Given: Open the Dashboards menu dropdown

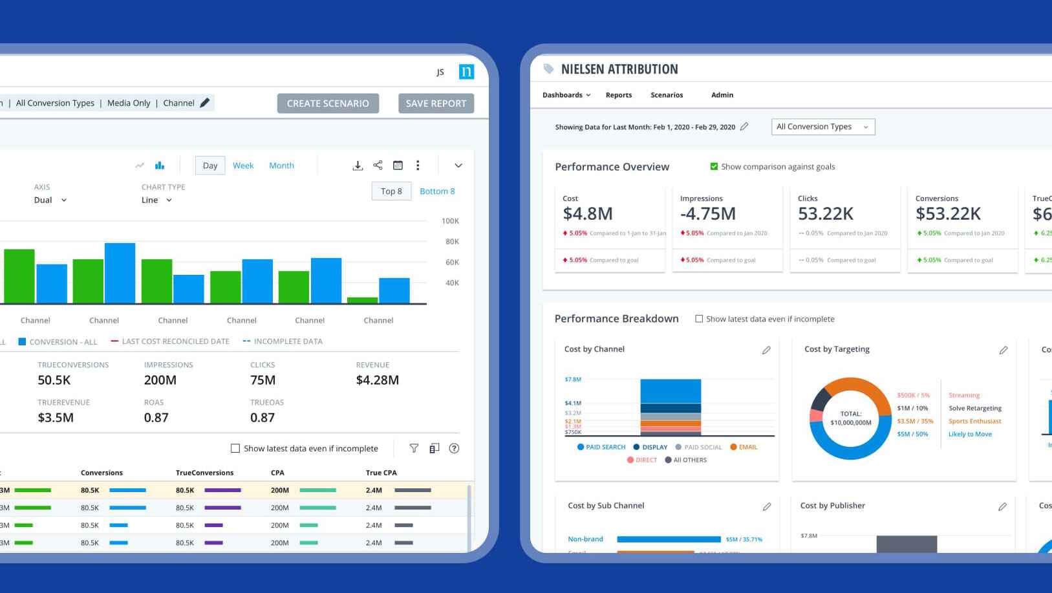Looking at the screenshot, I should 566,95.
